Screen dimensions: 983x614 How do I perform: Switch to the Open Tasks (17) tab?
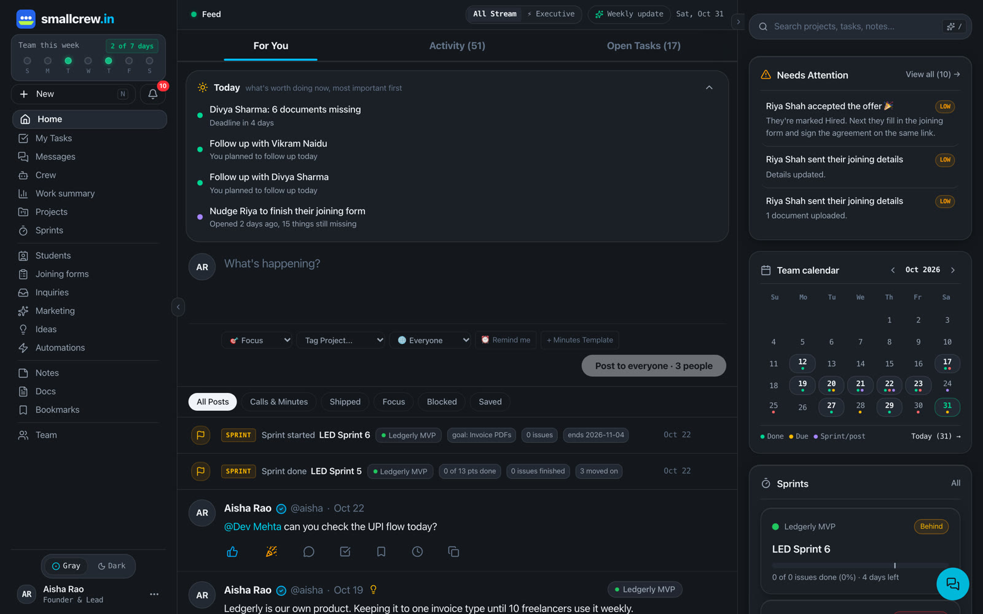[644, 46]
